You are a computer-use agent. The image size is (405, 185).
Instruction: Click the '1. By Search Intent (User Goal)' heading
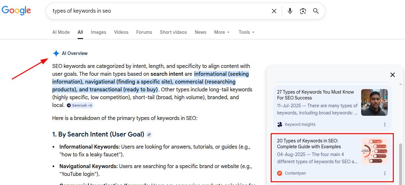[x=98, y=134]
